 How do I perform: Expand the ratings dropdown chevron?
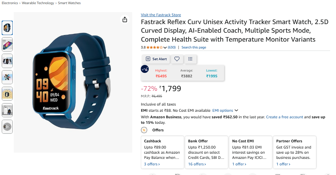tap(165, 47)
